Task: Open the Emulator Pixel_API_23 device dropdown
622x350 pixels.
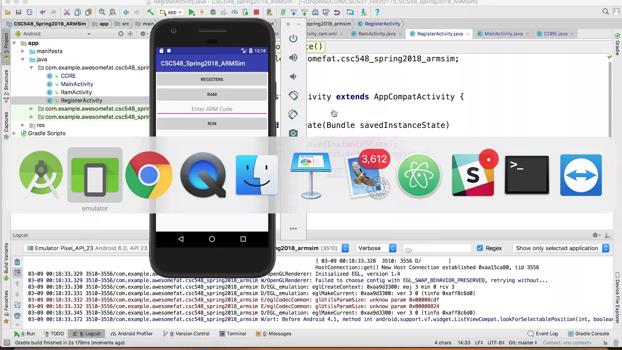Action: coord(87,248)
